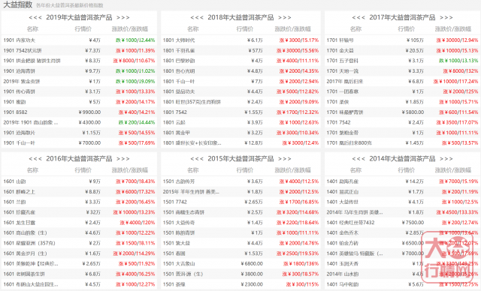This screenshot has height=291, width=481.
Task: Select the 1901 7542状元饼 row
Action: [x=79, y=50]
